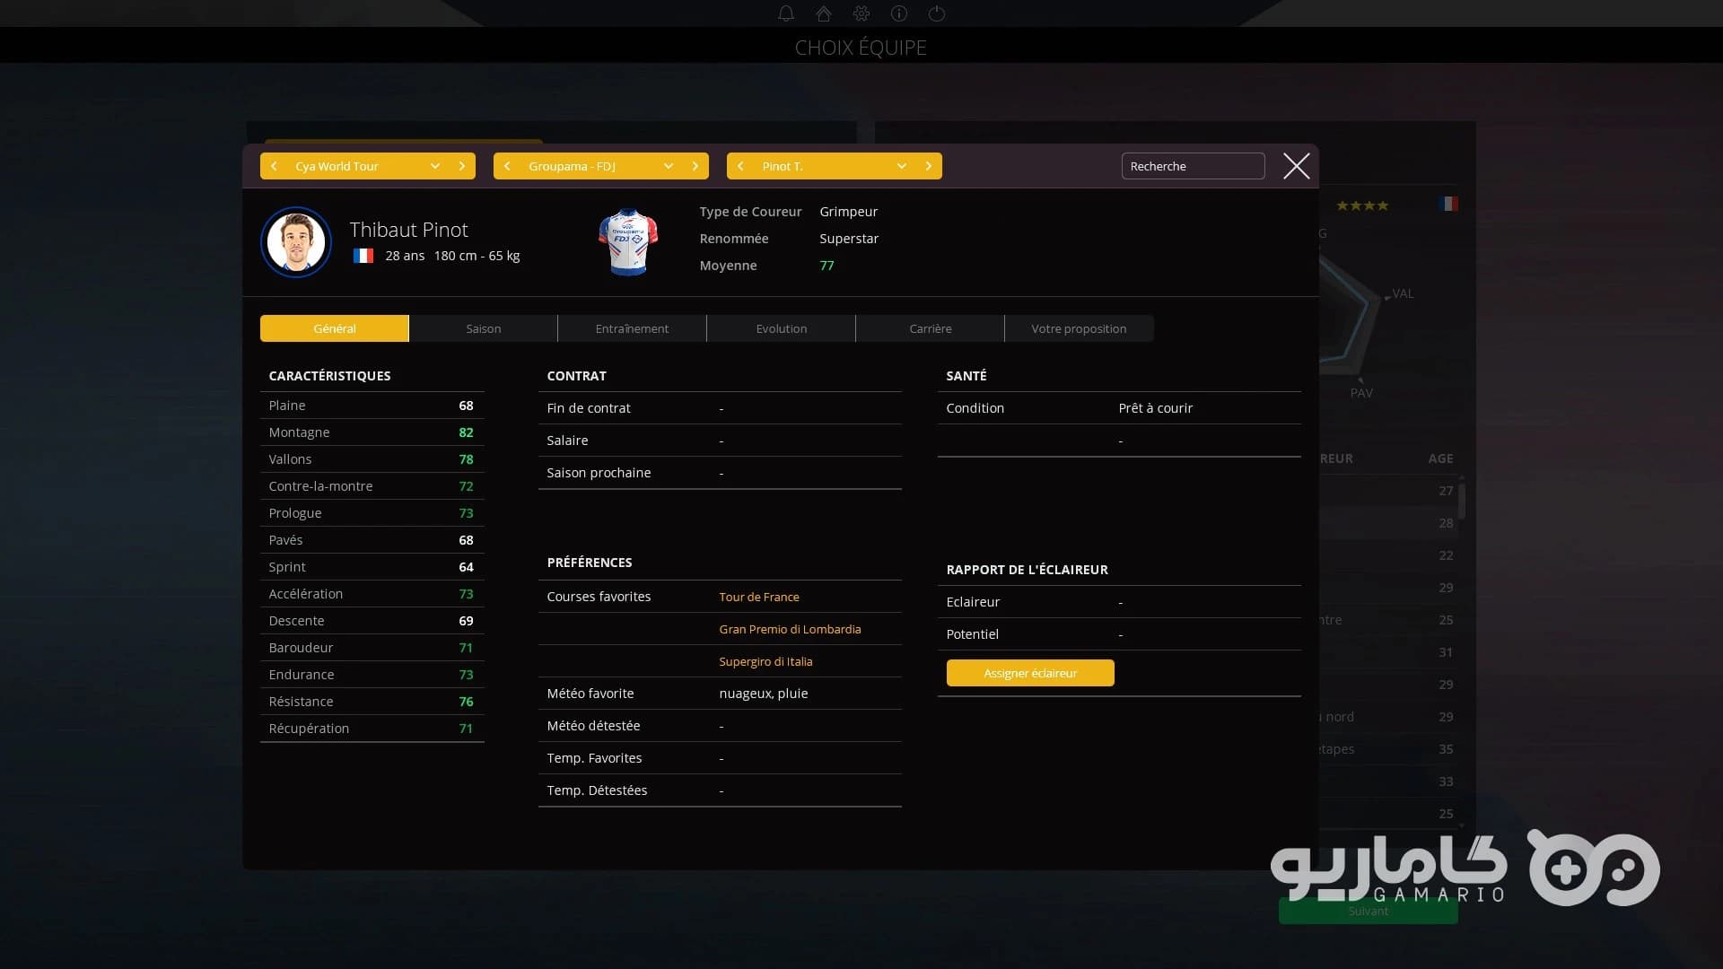This screenshot has height=969, width=1723.
Task: Click the Vallons characteristic row
Action: click(372, 459)
